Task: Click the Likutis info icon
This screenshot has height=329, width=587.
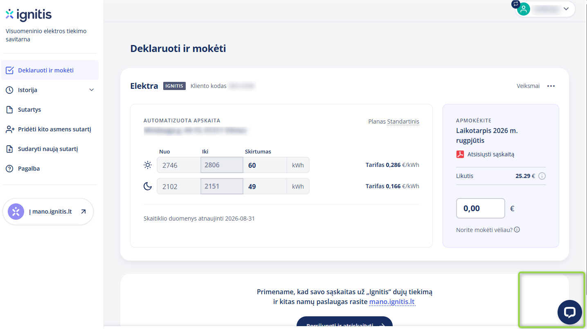Action: click(x=542, y=176)
